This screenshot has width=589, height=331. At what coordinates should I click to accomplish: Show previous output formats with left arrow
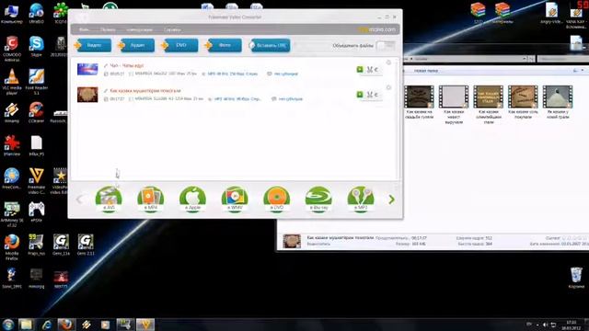(x=80, y=200)
